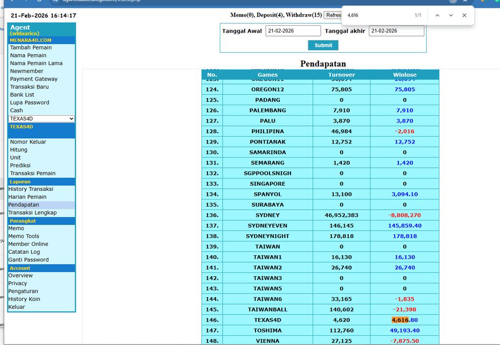Click the PALEMBANG game name
This screenshot has width=500, height=345.
[268, 110]
